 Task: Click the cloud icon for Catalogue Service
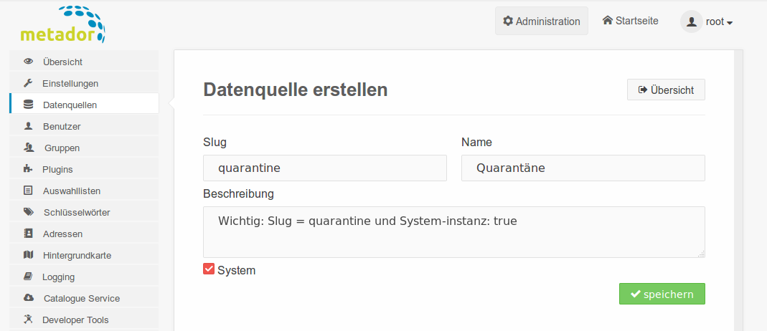(29, 298)
